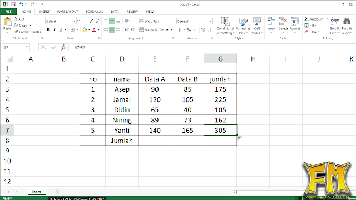Click the Paste clipboard icon
This screenshot has height=200, width=356.
7,22
